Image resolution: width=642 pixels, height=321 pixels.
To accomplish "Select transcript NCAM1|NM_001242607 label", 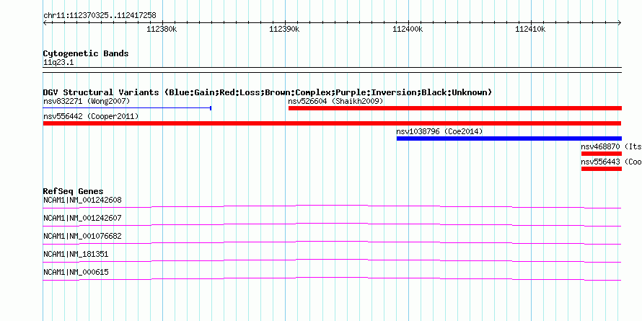I will [82, 219].
